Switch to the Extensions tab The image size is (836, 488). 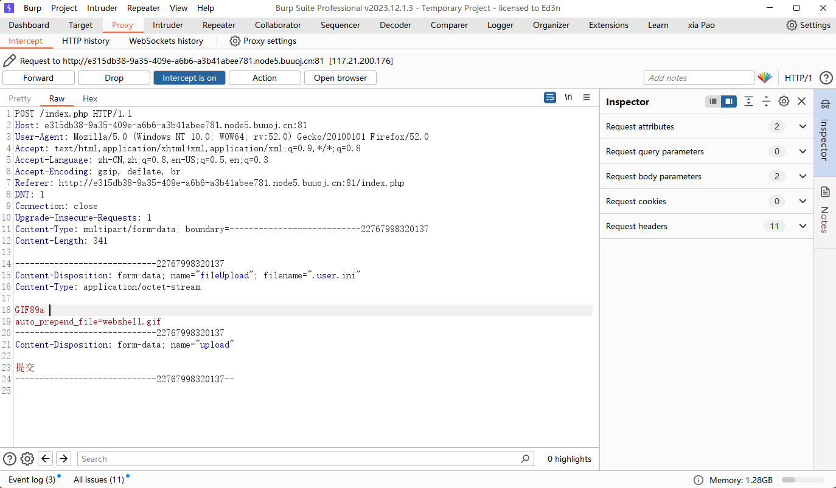(608, 25)
